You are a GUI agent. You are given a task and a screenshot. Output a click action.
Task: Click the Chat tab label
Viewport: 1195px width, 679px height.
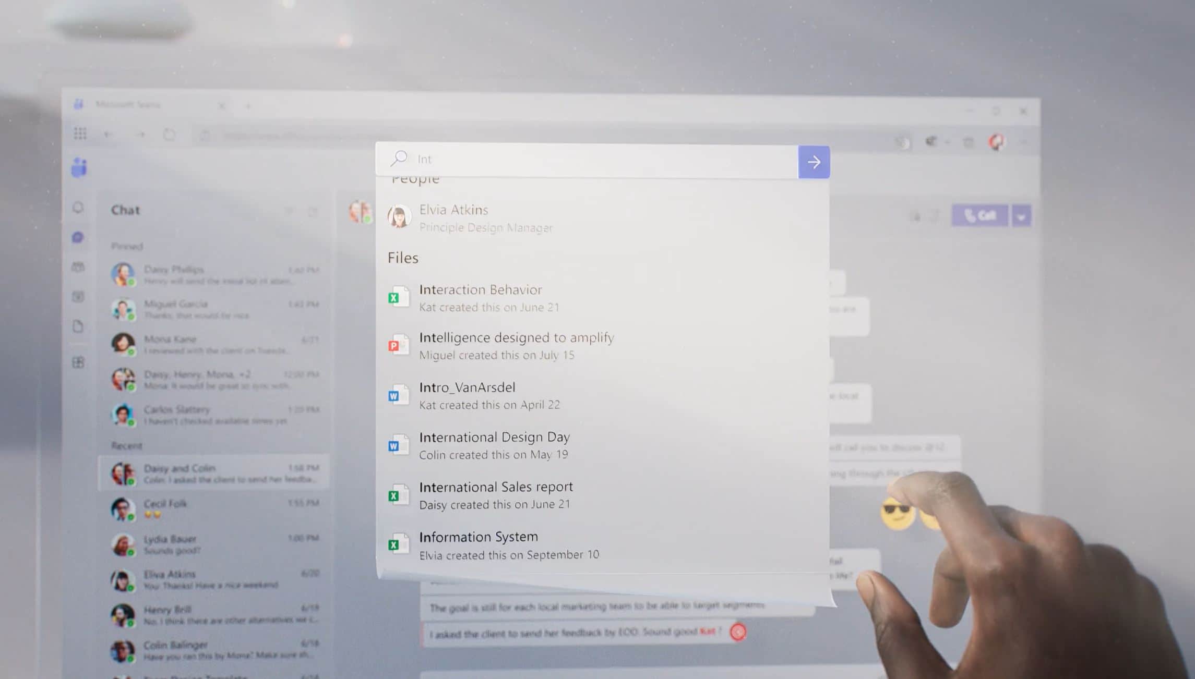(x=126, y=210)
